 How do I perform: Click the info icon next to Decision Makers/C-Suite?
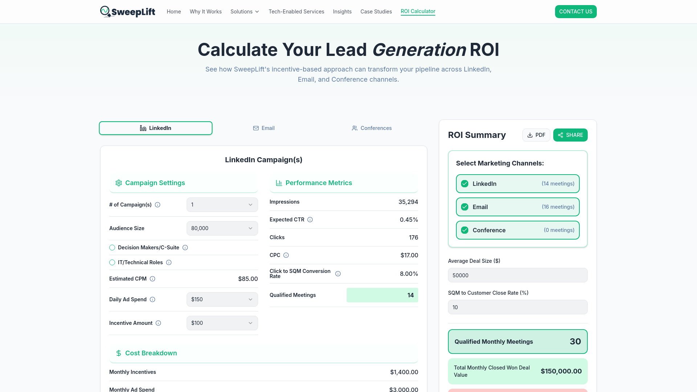(185, 248)
